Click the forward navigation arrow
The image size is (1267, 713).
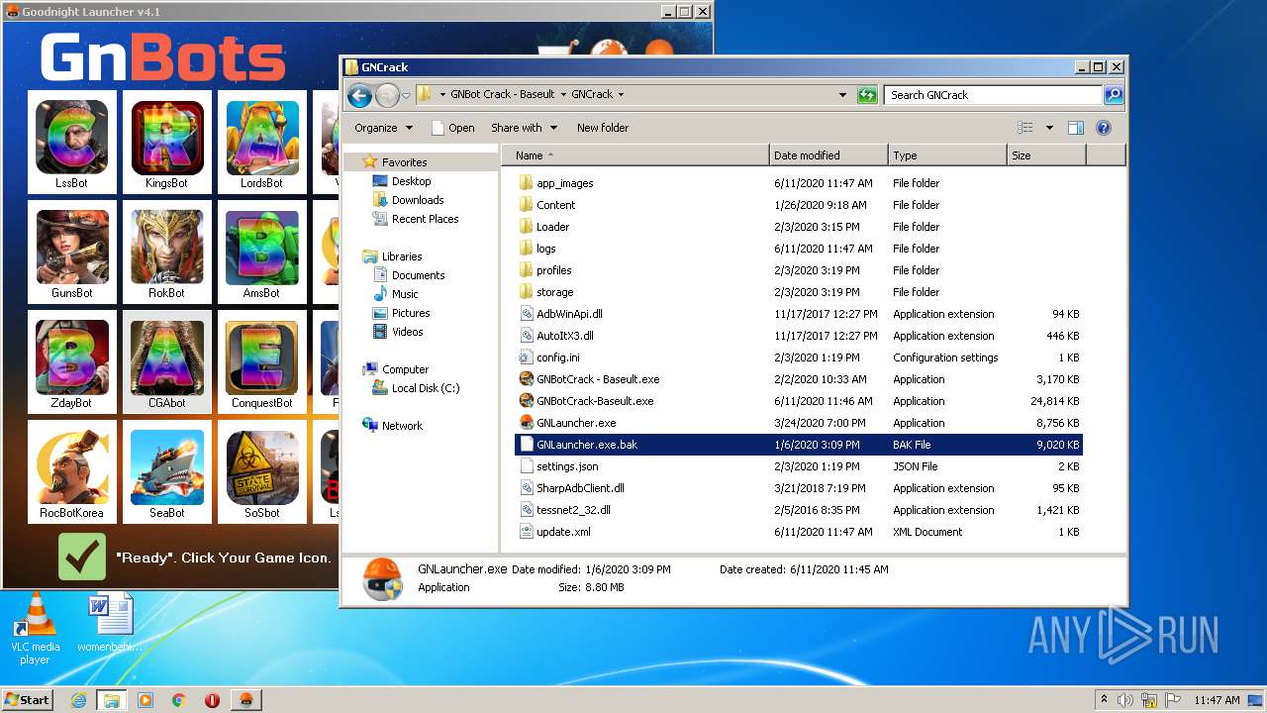[x=387, y=95]
